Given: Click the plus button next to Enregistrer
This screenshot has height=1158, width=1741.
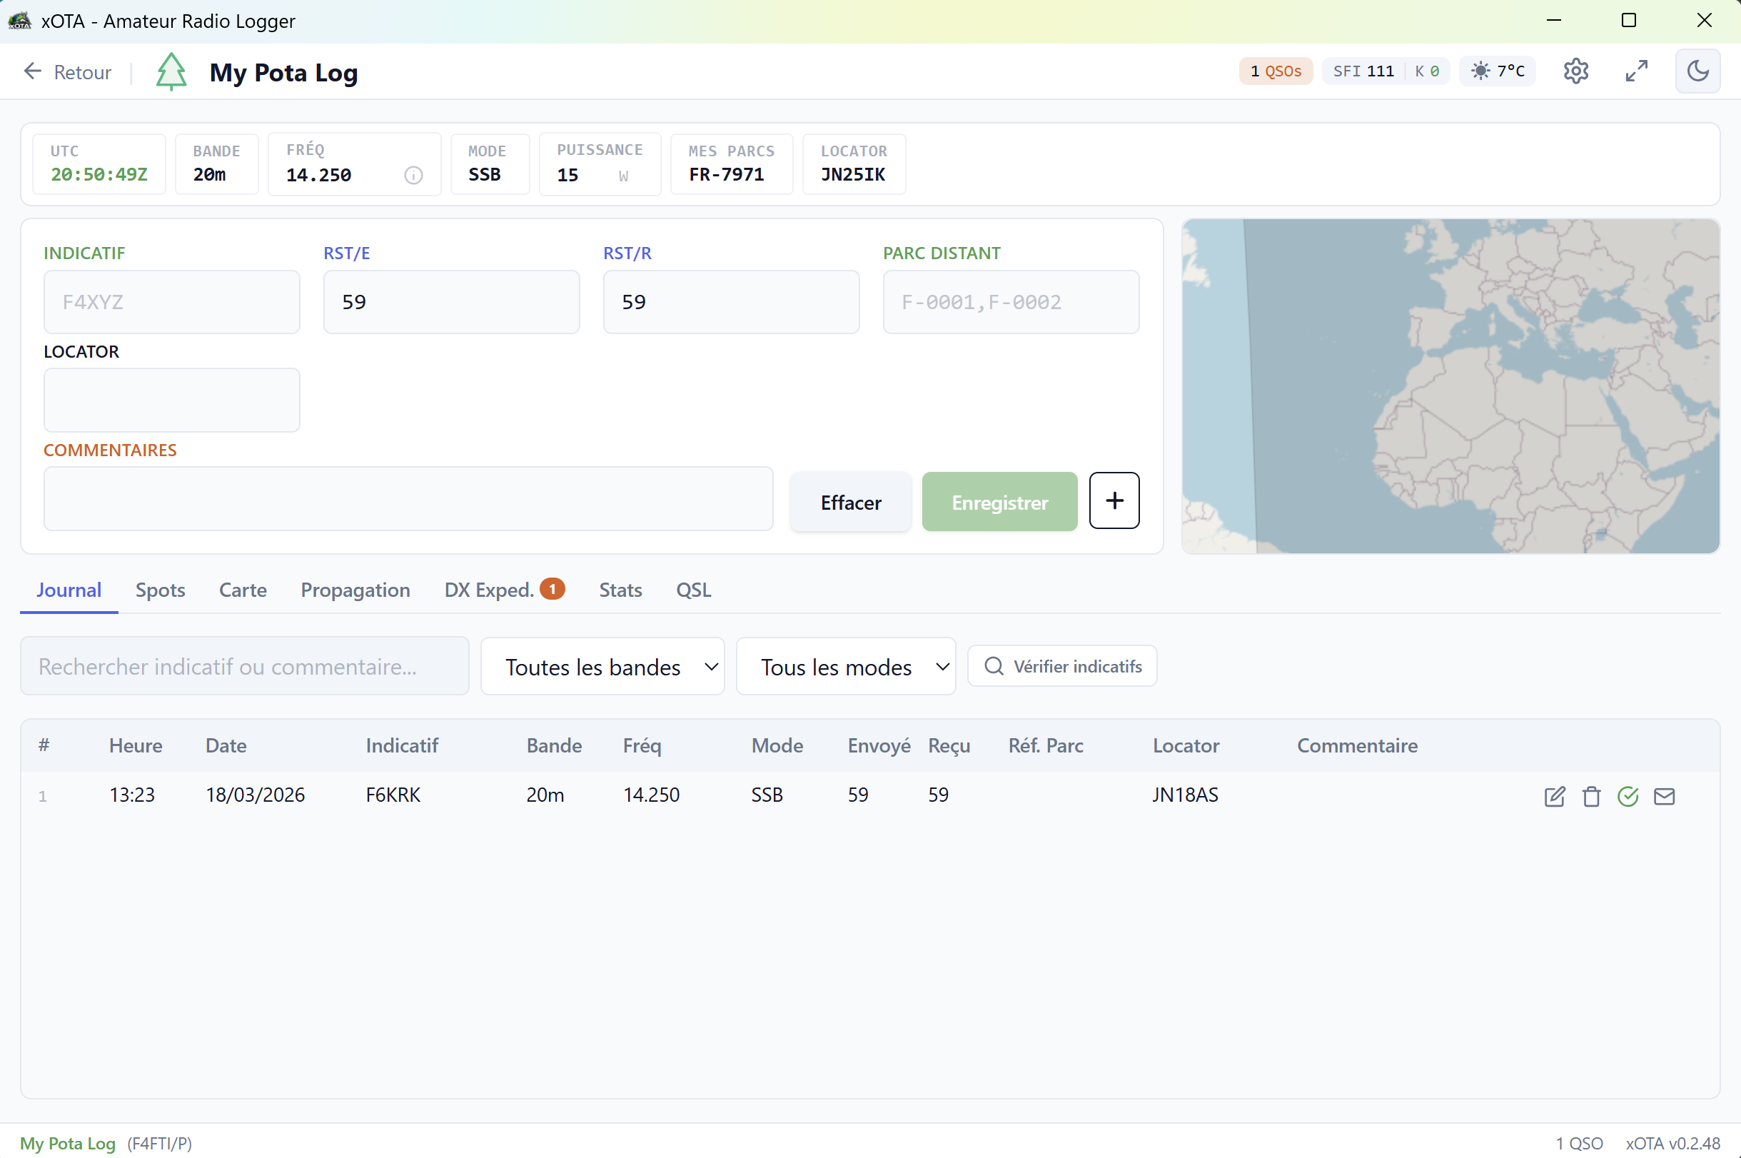Looking at the screenshot, I should [1114, 500].
